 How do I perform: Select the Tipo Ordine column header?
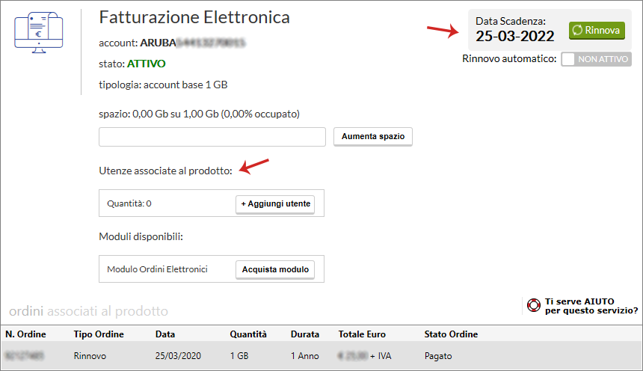pyautogui.click(x=99, y=334)
